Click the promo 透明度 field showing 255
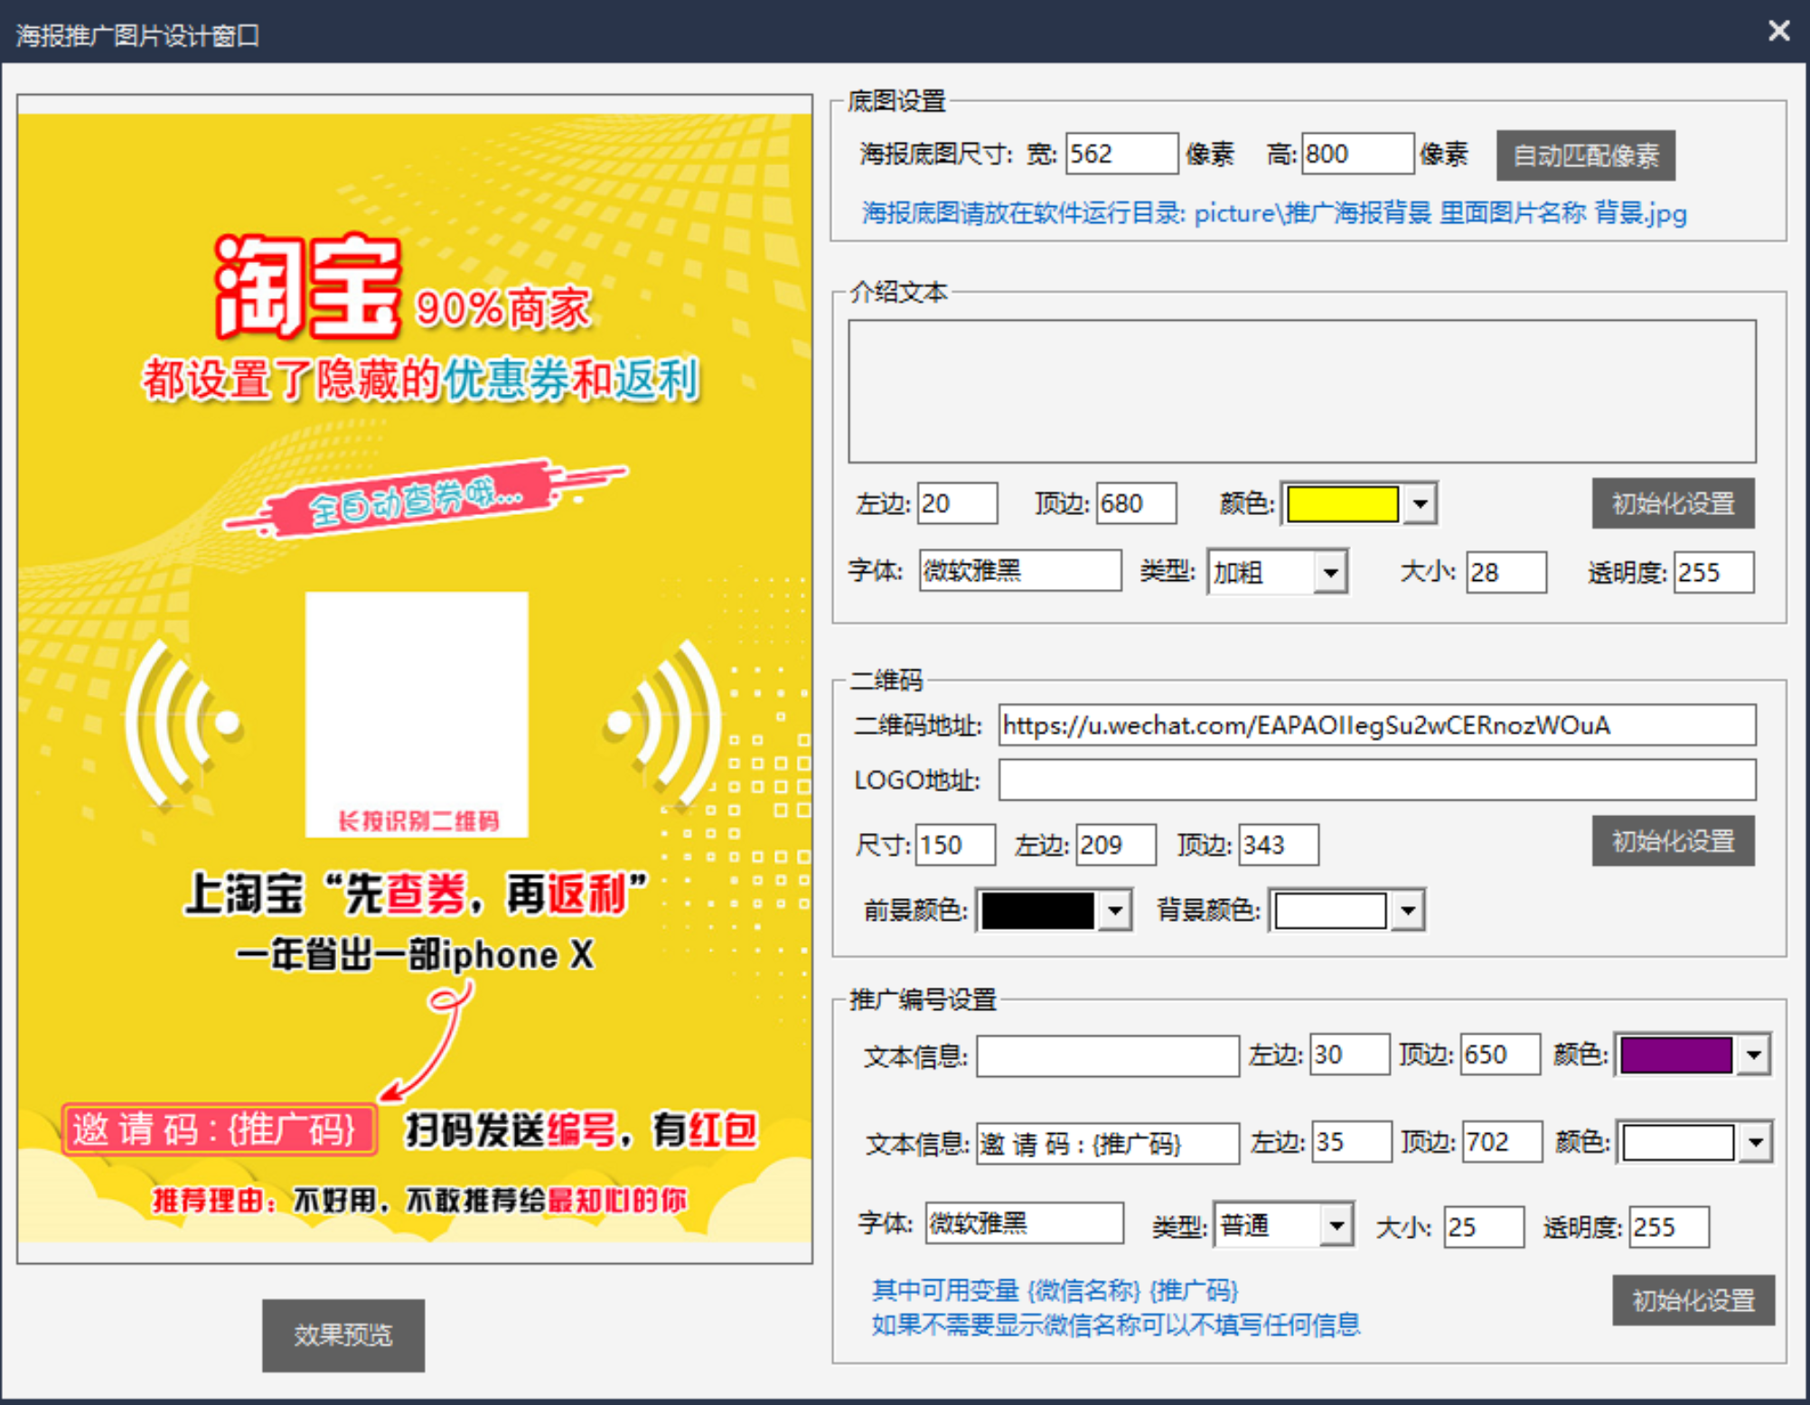 1669,1227
